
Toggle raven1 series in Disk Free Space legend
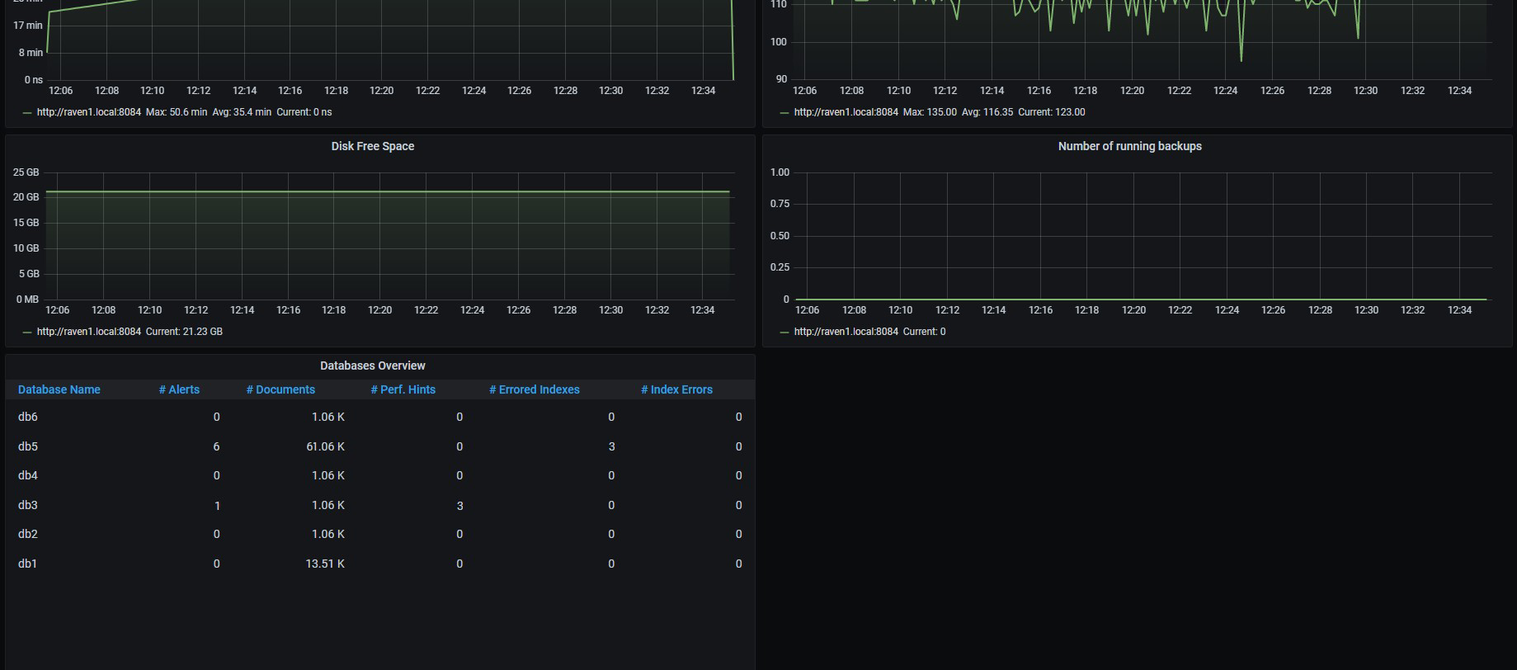(x=89, y=332)
